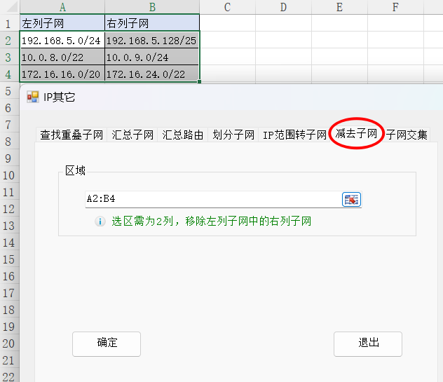This screenshot has width=443, height=382.
Task: Select column E header
Action: coord(339,7)
